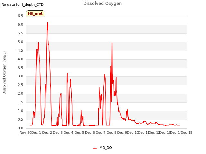206x154 pixels.
Task: Click the y-axis value 2.0
Action: pyautogui.click(x=20, y=93)
